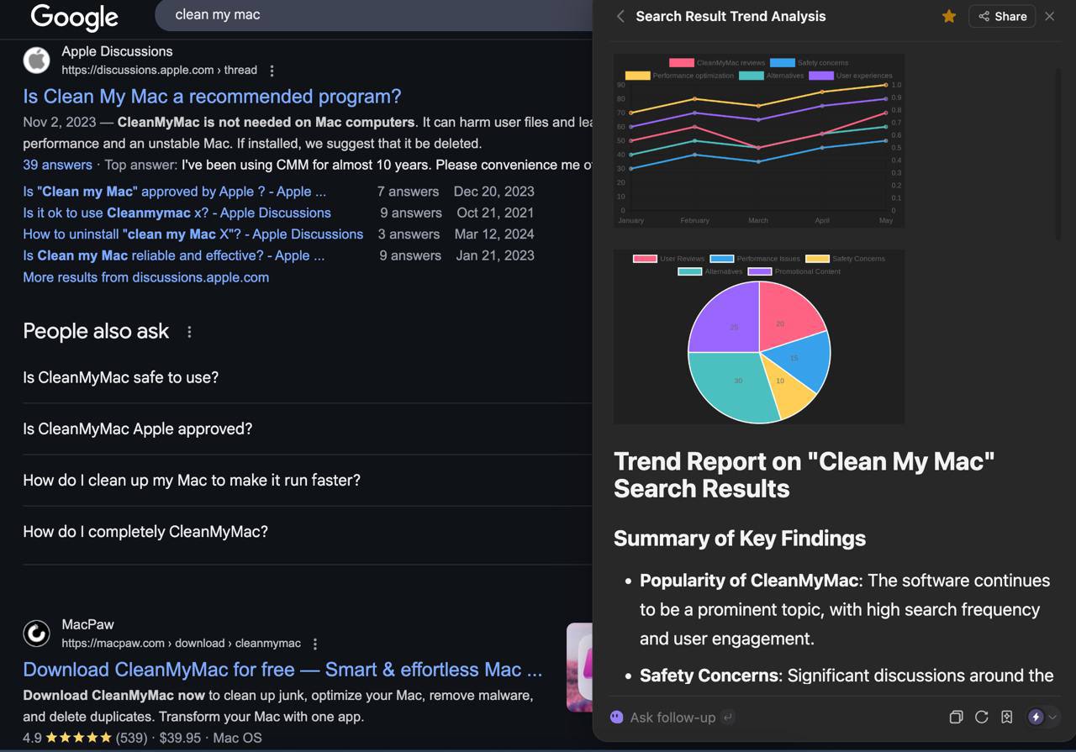This screenshot has width=1076, height=752.
Task: Open "How to uninstall clean my Mac X" link
Action: pos(193,234)
